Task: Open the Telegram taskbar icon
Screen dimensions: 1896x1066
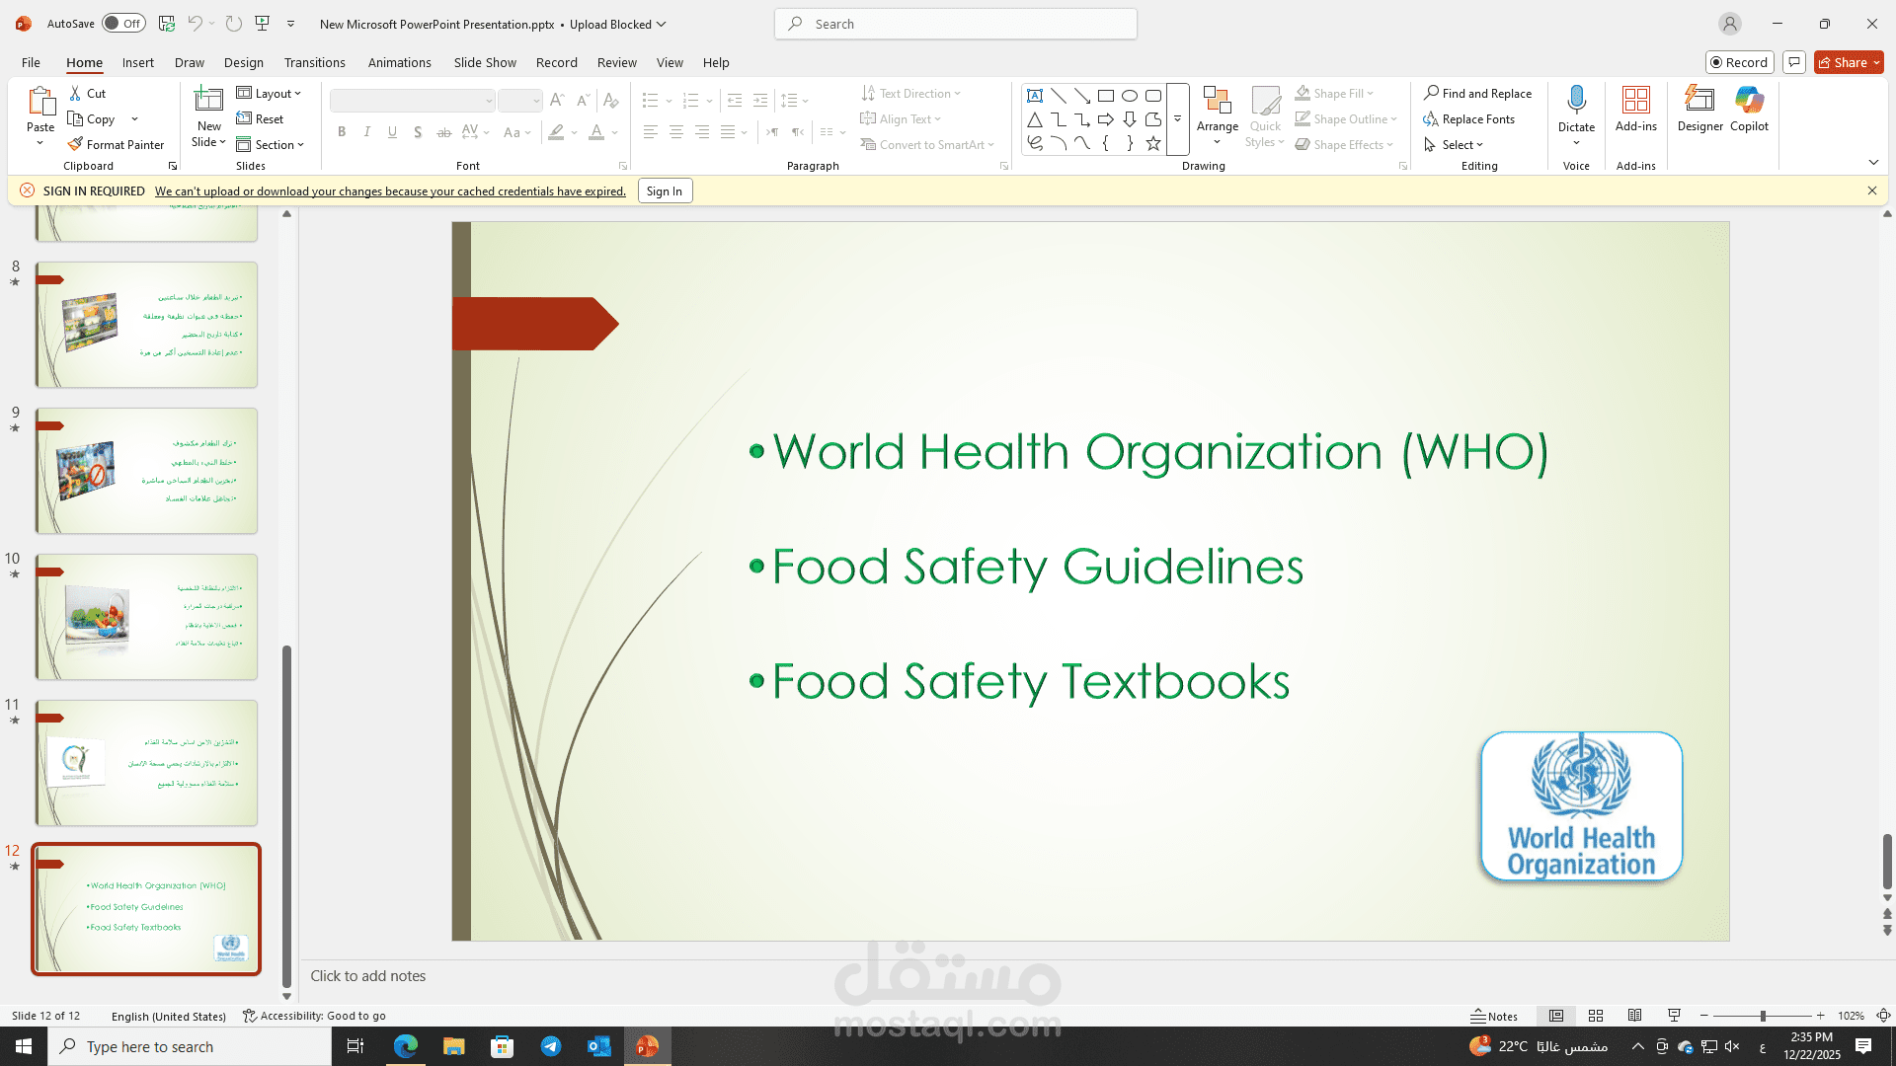Action: pos(551,1046)
